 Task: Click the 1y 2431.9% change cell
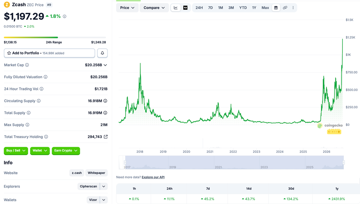click(x=336, y=199)
